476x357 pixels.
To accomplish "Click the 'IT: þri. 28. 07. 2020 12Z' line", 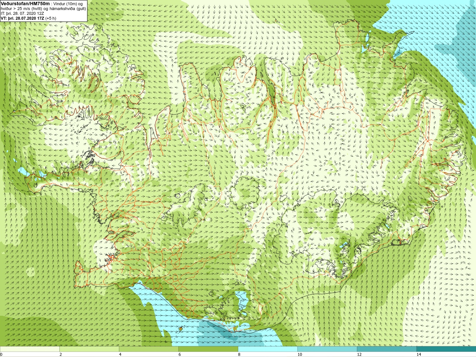I will (22, 13).
